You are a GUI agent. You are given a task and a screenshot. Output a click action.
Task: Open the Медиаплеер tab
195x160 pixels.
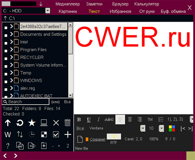tap(68, 4)
